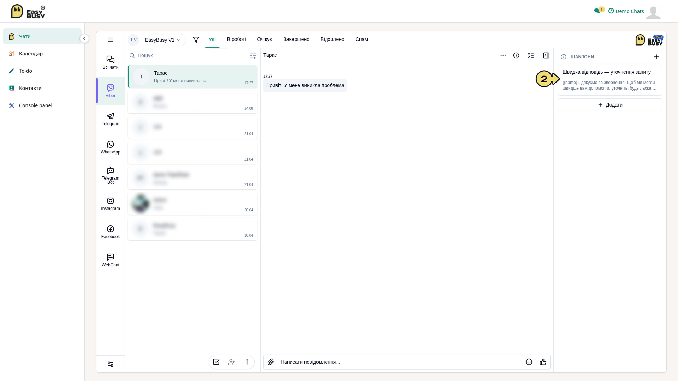Expand EasyBusy V1 workspace dropdown

pos(157,40)
